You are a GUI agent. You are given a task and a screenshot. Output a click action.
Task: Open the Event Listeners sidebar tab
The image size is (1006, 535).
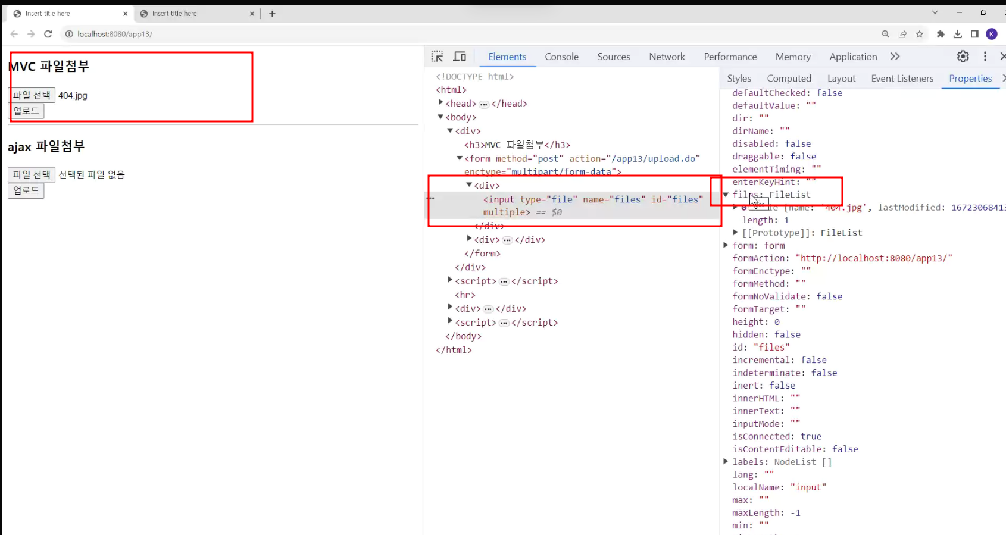[x=902, y=79]
